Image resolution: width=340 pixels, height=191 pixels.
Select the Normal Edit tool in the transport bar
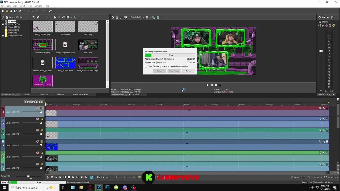click(91, 177)
